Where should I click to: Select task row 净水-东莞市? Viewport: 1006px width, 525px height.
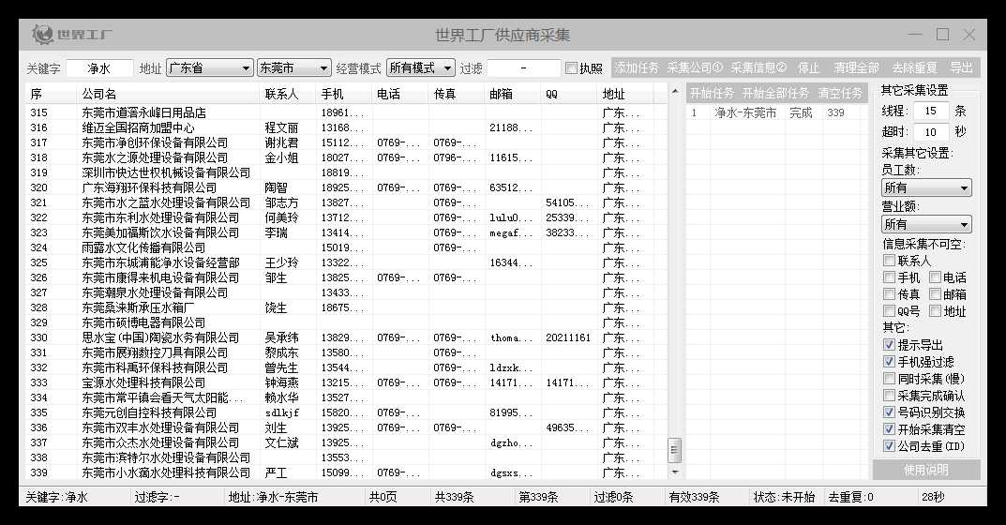[776, 112]
